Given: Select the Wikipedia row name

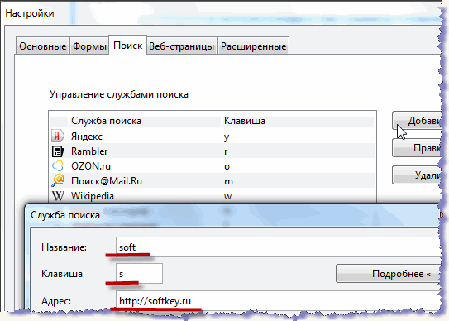Looking at the screenshot, I should (x=93, y=196).
